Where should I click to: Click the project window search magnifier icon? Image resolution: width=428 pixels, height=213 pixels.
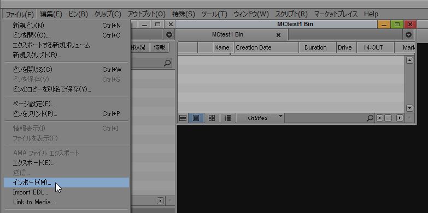[x=167, y=63]
